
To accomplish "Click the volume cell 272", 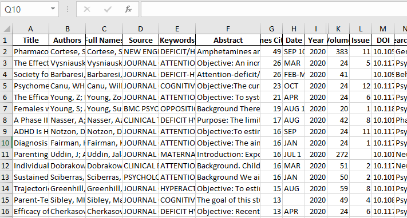I will 338,154.
